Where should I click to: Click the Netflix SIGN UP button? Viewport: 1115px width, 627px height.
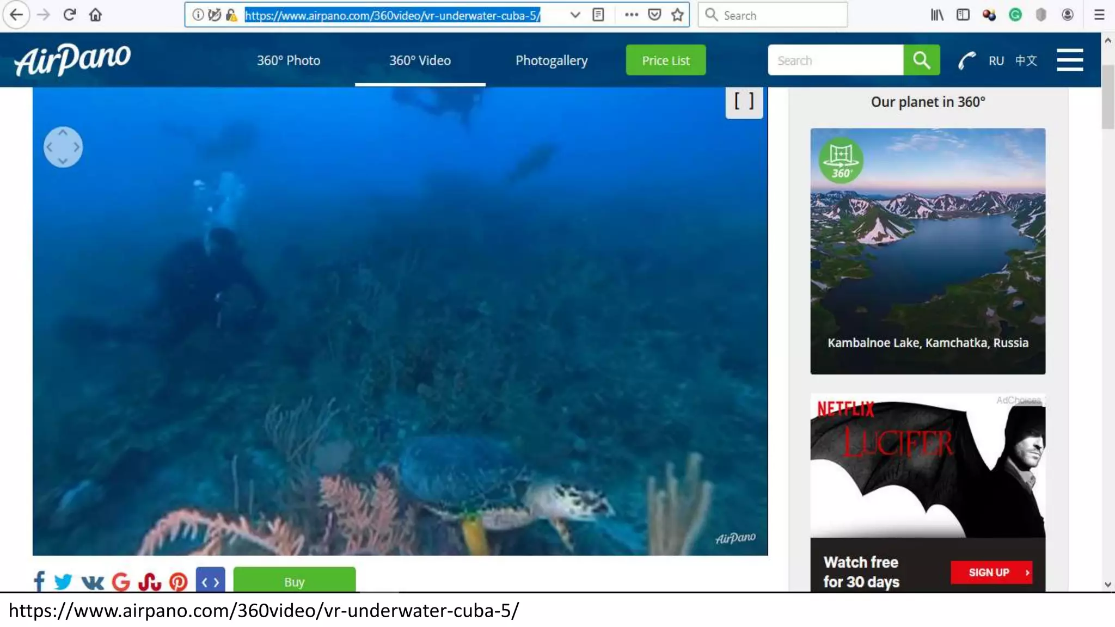pyautogui.click(x=992, y=573)
